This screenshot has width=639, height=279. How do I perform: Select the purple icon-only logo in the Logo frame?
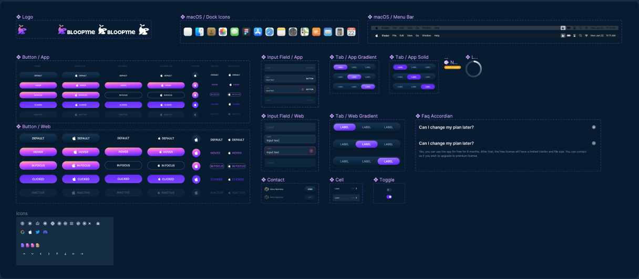[x=22, y=30]
